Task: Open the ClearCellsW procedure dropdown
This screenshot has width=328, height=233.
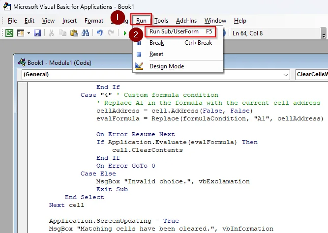Action: point(311,75)
